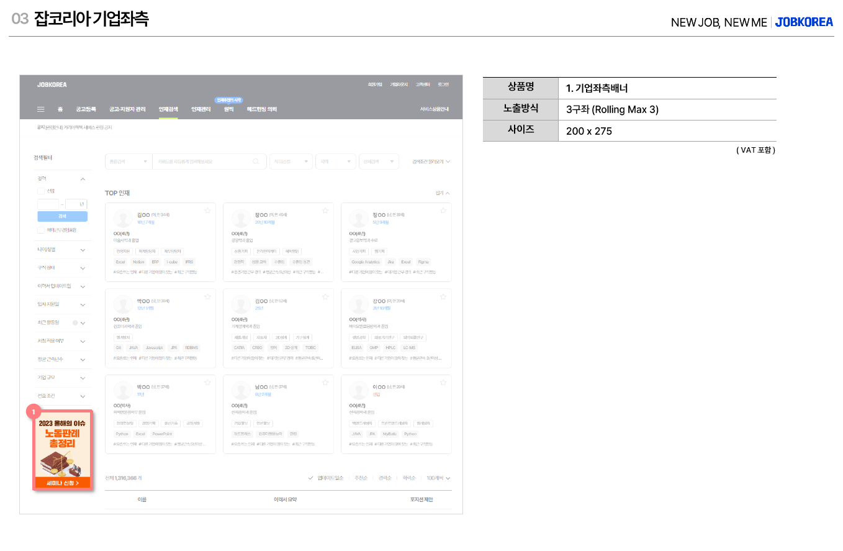Open the 통합검색 dropdown
Viewport: 843px width, 551px height.
[128, 162]
